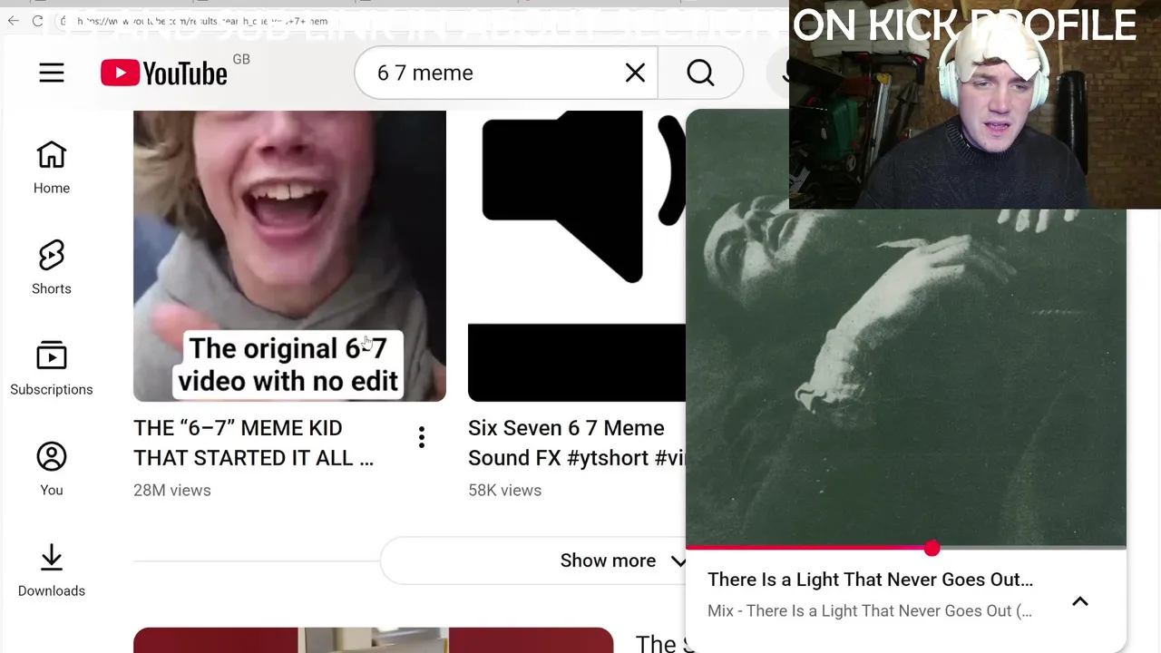Click the miniplayer 'Mix - There Is a Light' subtitle
The image size is (1161, 653).
pyautogui.click(x=870, y=610)
